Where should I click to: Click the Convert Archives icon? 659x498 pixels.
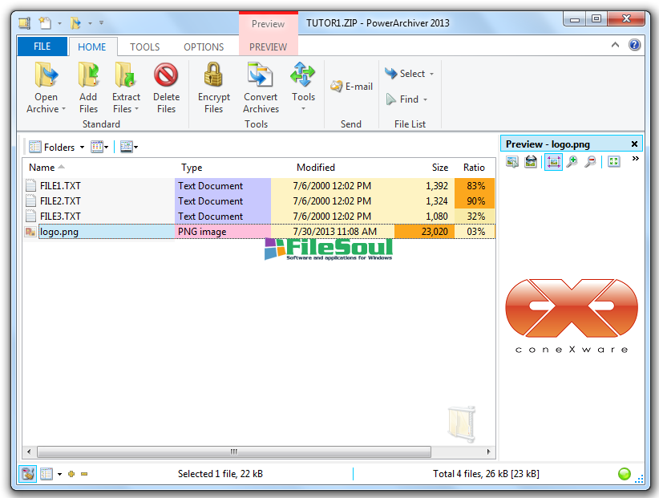coord(261,75)
